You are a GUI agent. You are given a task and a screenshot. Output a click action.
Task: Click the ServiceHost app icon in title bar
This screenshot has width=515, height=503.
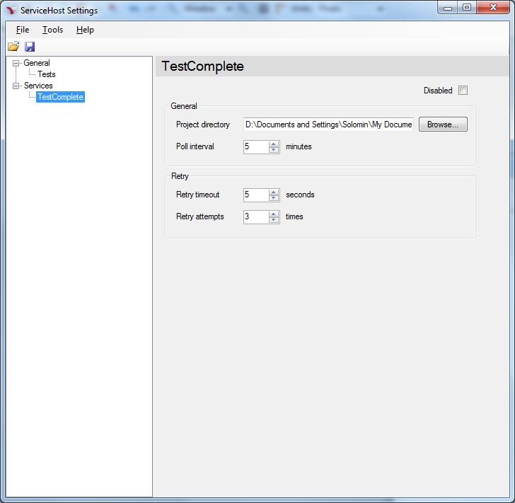point(11,11)
